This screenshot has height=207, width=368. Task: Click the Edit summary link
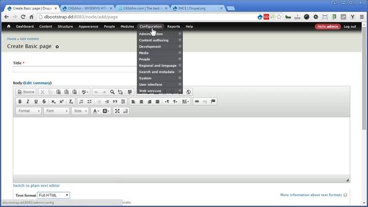(x=37, y=83)
